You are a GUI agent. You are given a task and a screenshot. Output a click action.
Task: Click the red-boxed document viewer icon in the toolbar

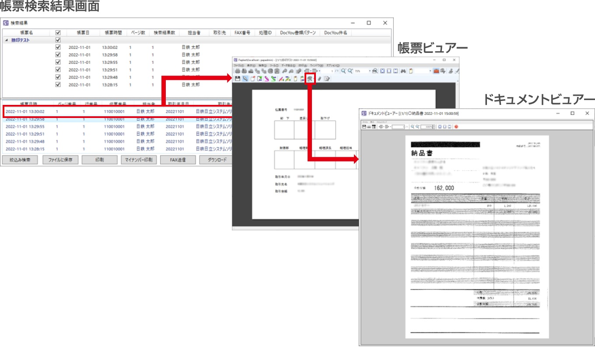point(310,79)
